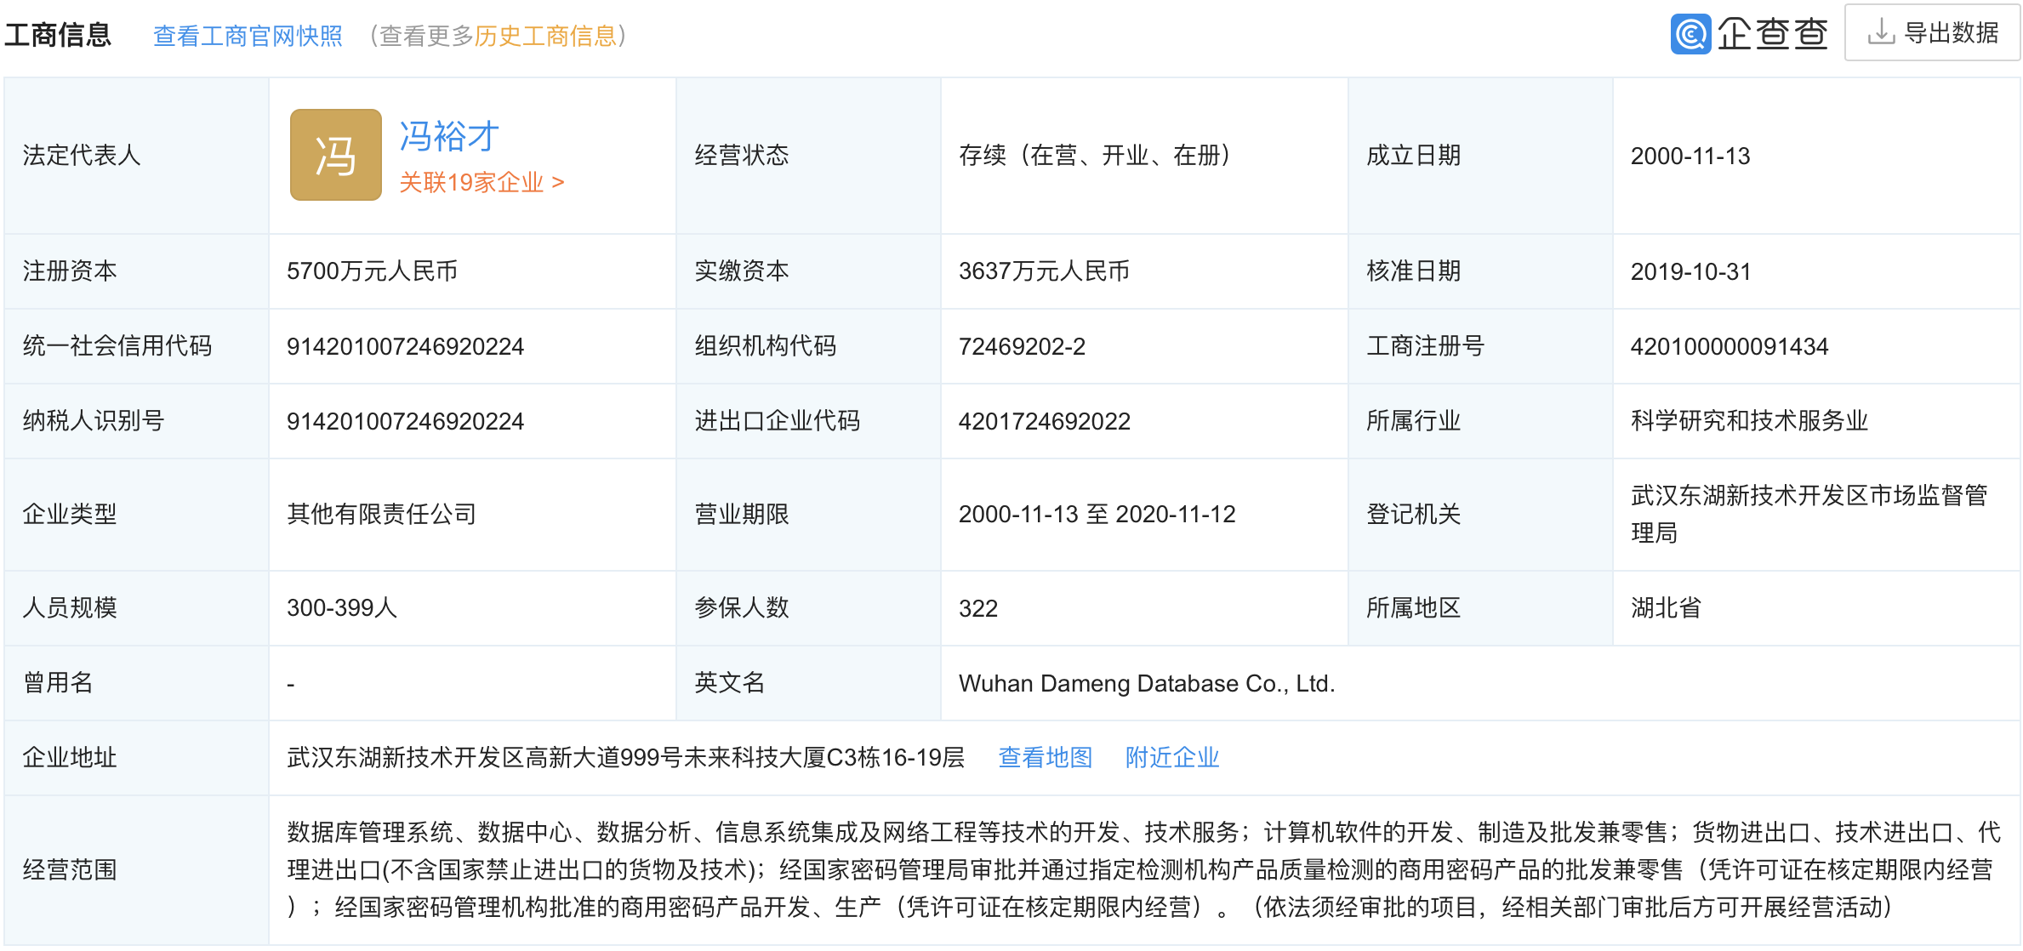Click the registered capital 5700万元人民币 cell
Image resolution: width=2023 pixels, height=951 pixels.
[x=373, y=271]
